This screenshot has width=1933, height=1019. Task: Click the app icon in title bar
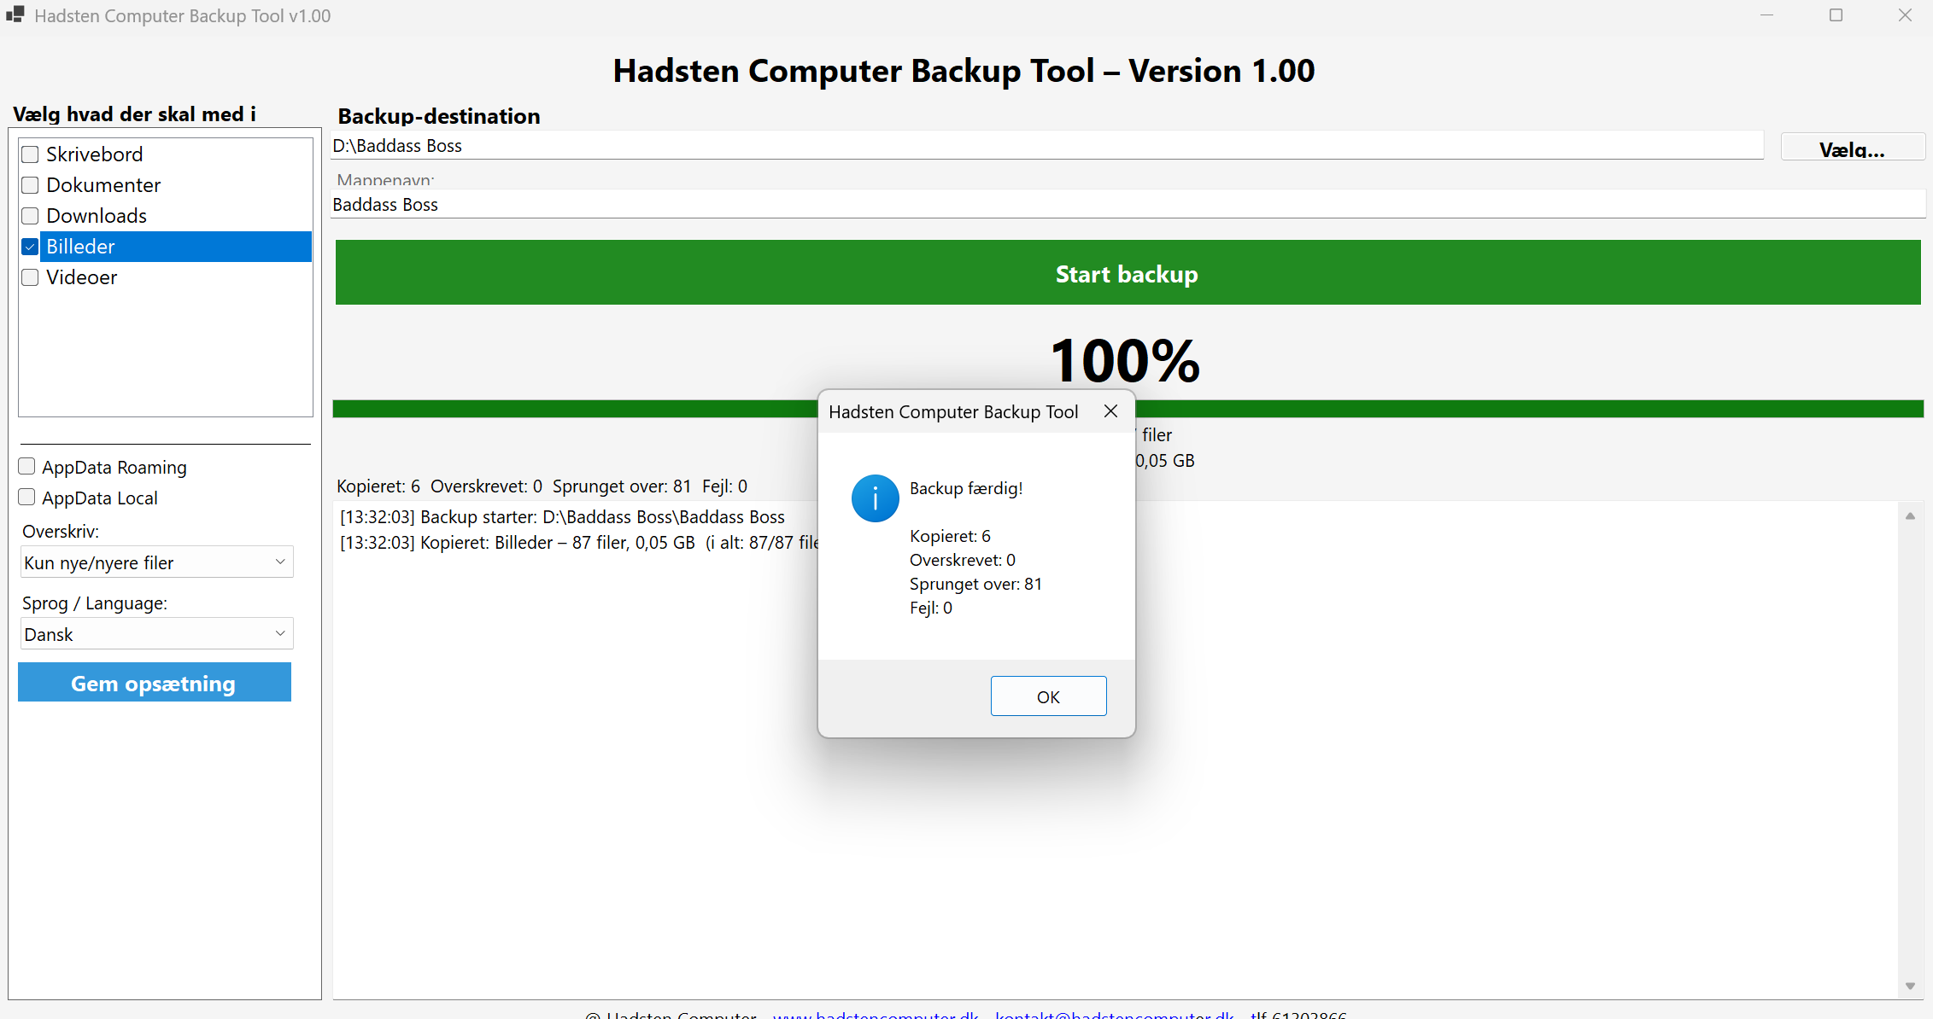click(15, 15)
